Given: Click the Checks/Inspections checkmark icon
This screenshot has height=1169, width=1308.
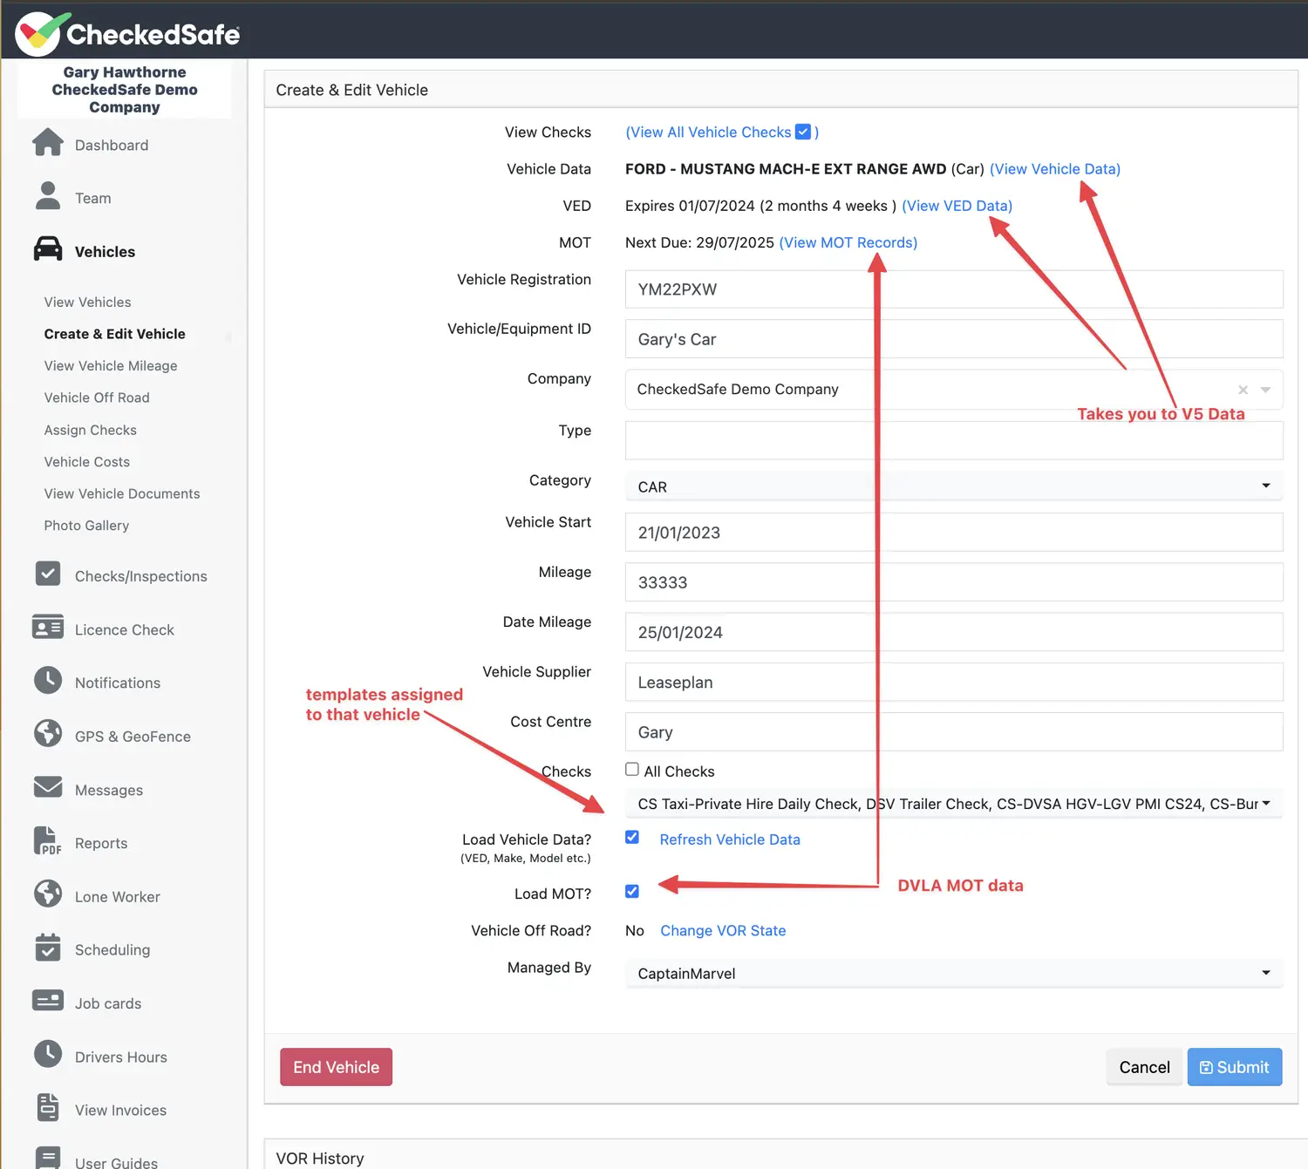Looking at the screenshot, I should coord(48,574).
